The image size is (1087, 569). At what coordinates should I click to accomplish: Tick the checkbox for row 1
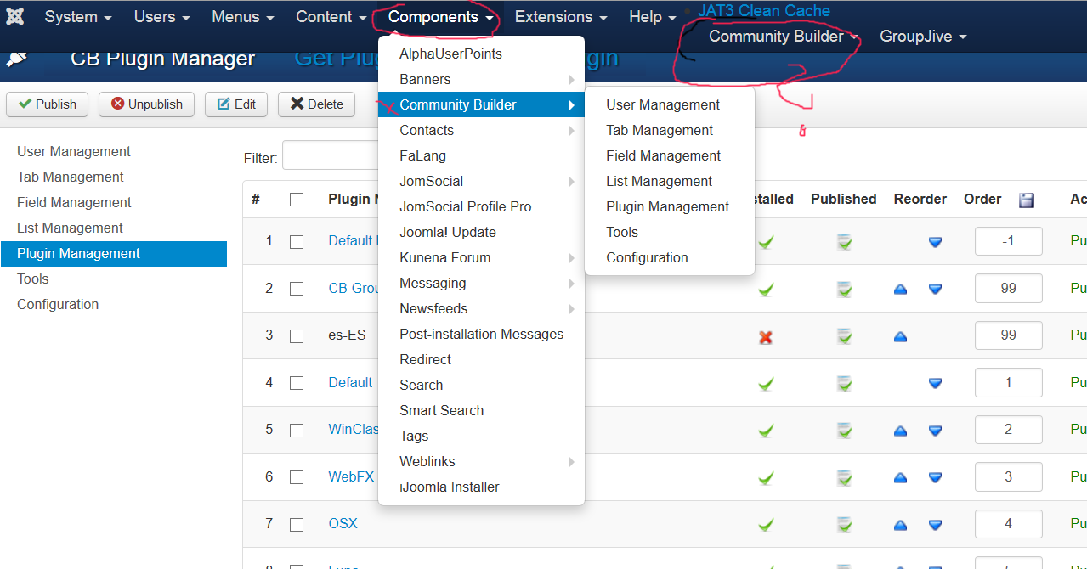pyautogui.click(x=297, y=241)
